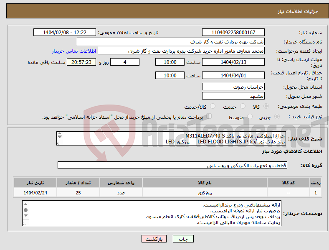
Task: Click the پروژکتور item name cell
Action: tap(205, 193)
